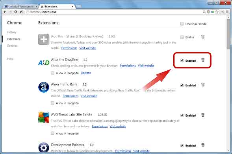Screen dimensions: 232x154
Task: Click the zoom magnifier icon in address bar
Action: [204, 12]
